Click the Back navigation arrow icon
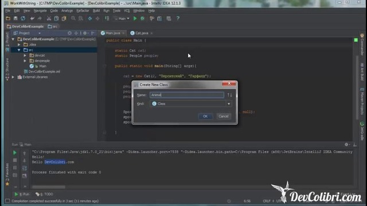 90,18
